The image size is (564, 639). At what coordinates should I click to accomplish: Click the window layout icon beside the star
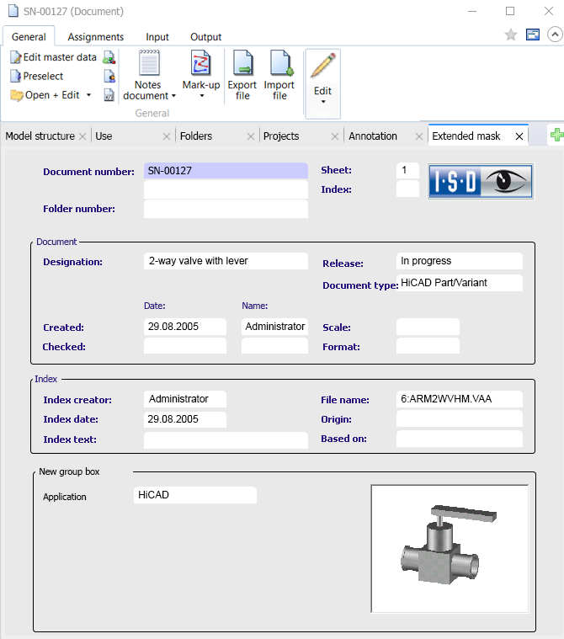click(x=533, y=35)
